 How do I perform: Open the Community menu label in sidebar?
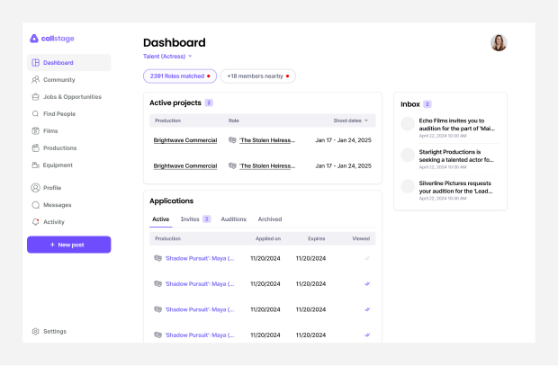(59, 80)
